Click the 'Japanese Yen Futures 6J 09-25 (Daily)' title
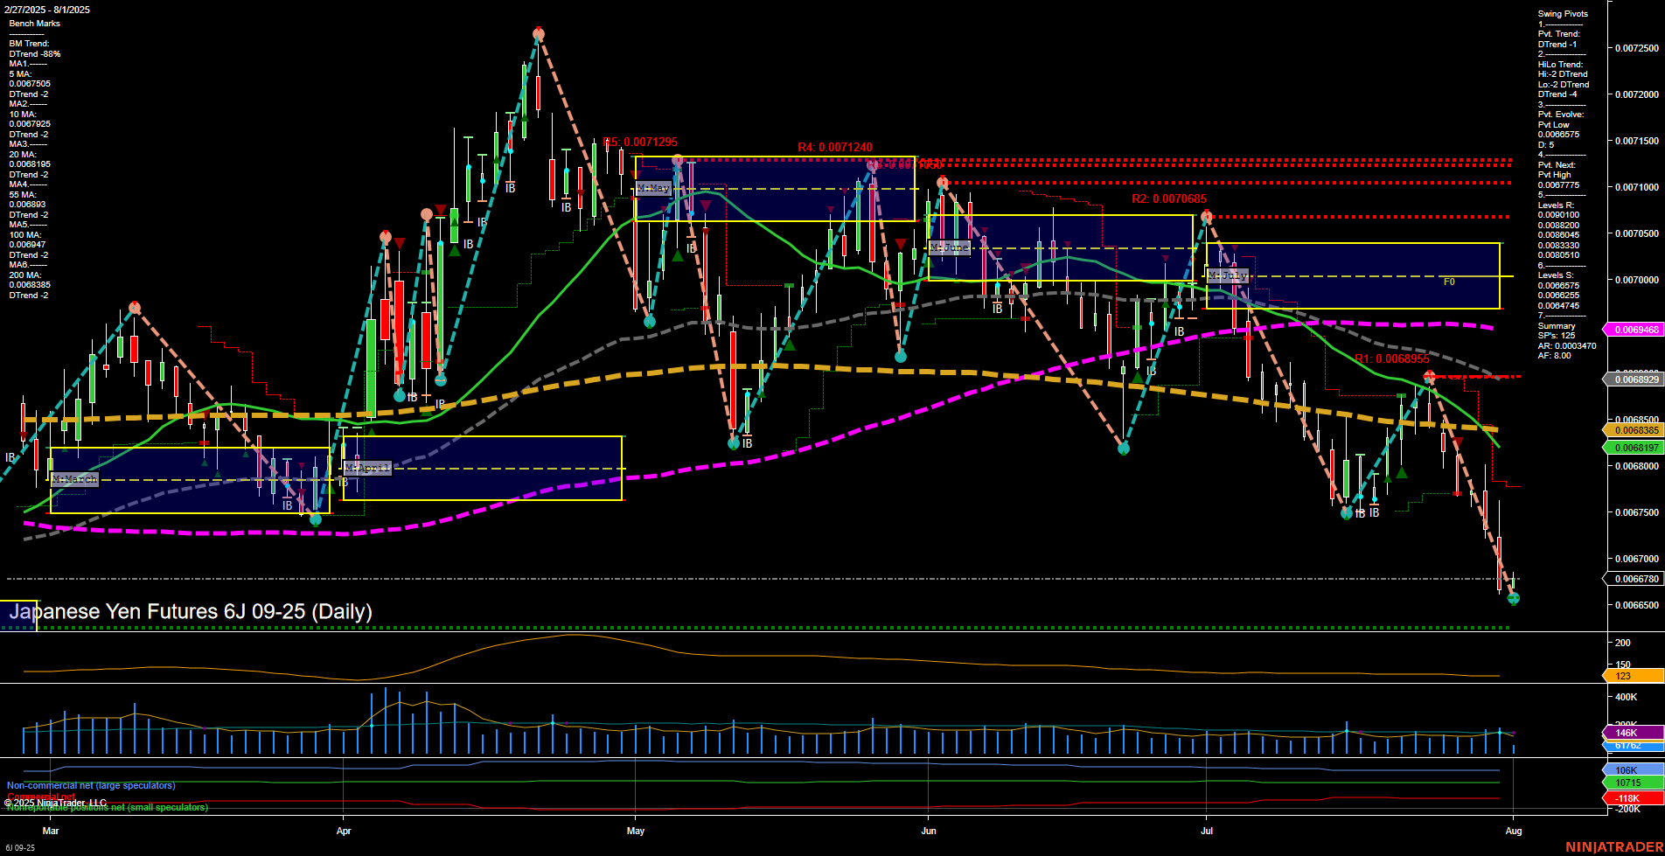The height and width of the screenshot is (856, 1665). [x=191, y=612]
